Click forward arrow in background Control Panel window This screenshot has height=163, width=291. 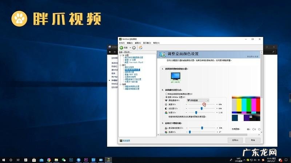115,52
